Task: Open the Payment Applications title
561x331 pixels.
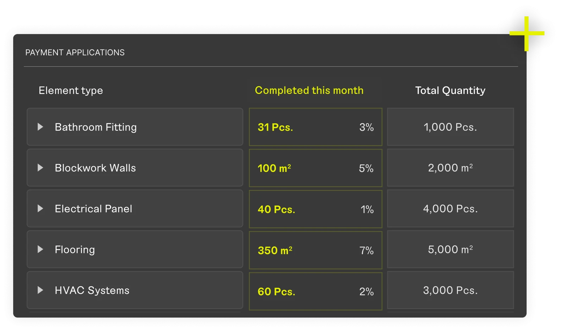Action: pyautogui.click(x=75, y=52)
